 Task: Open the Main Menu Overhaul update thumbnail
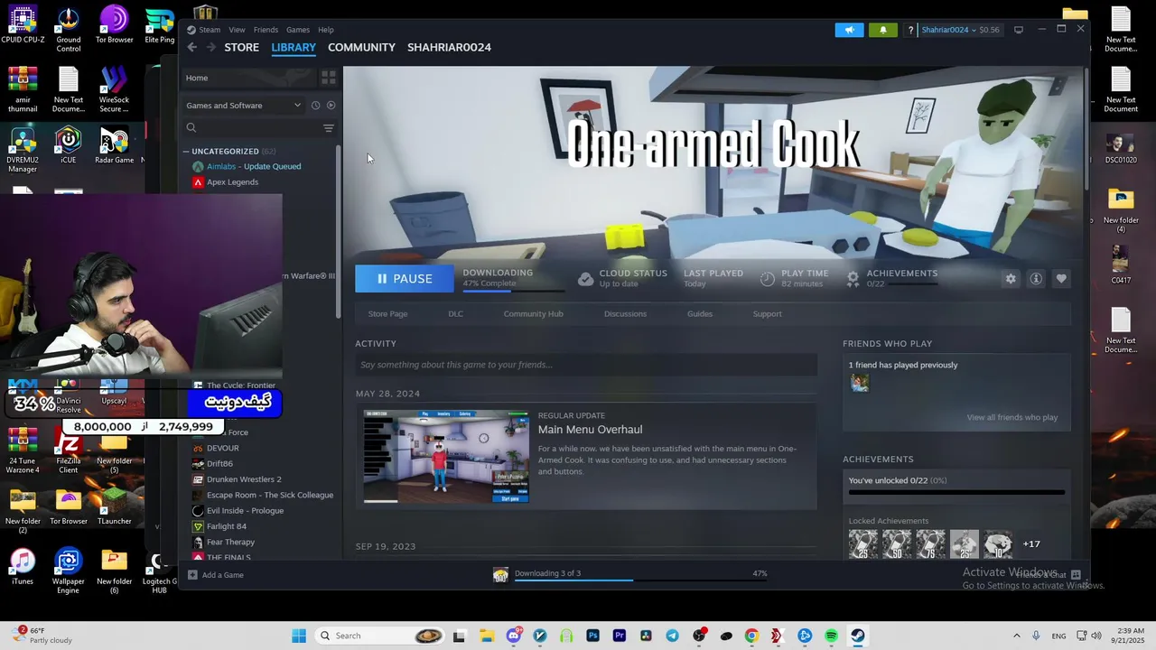coord(446,457)
